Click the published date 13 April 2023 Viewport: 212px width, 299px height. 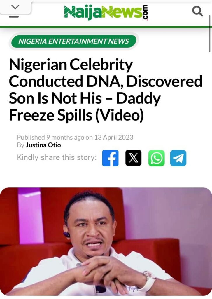click(x=113, y=137)
